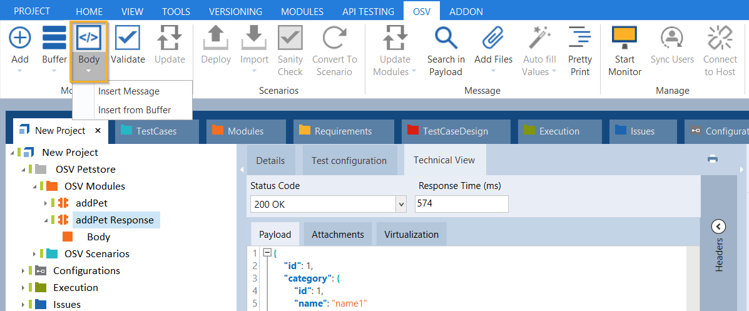Click the print icon in details panel

(x=712, y=159)
